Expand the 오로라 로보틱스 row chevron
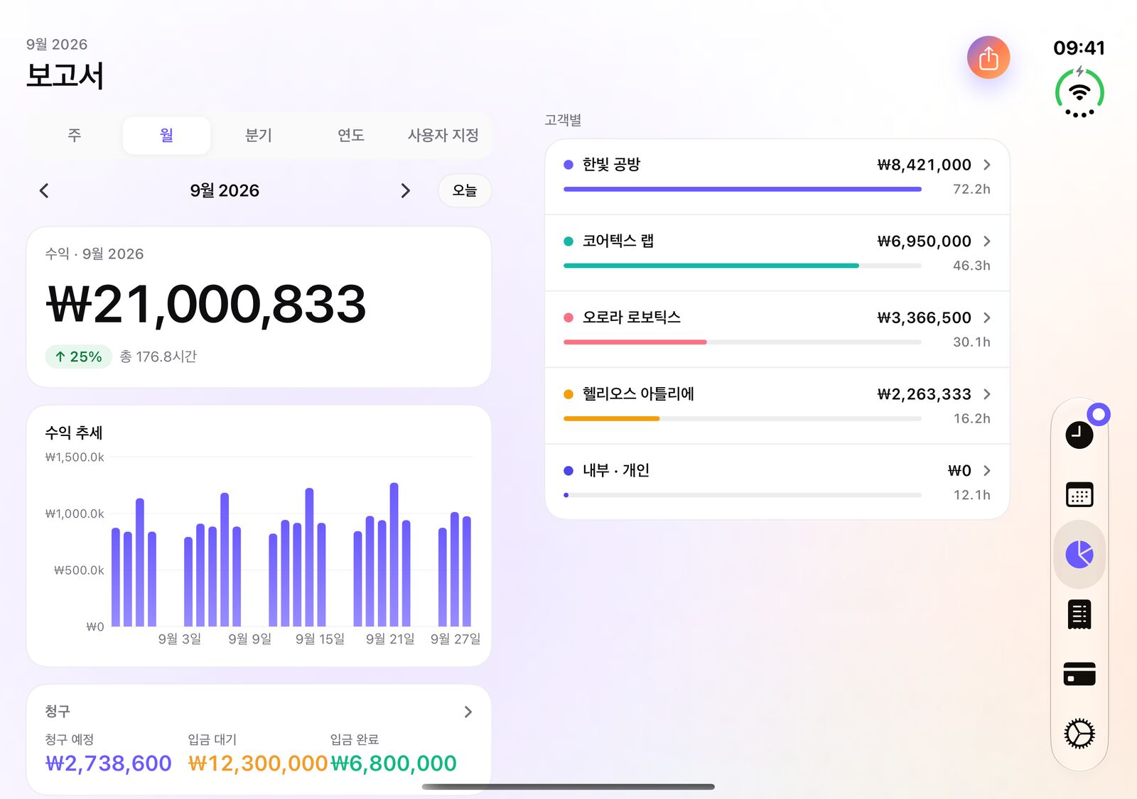This screenshot has height=799, width=1137. 987,317
